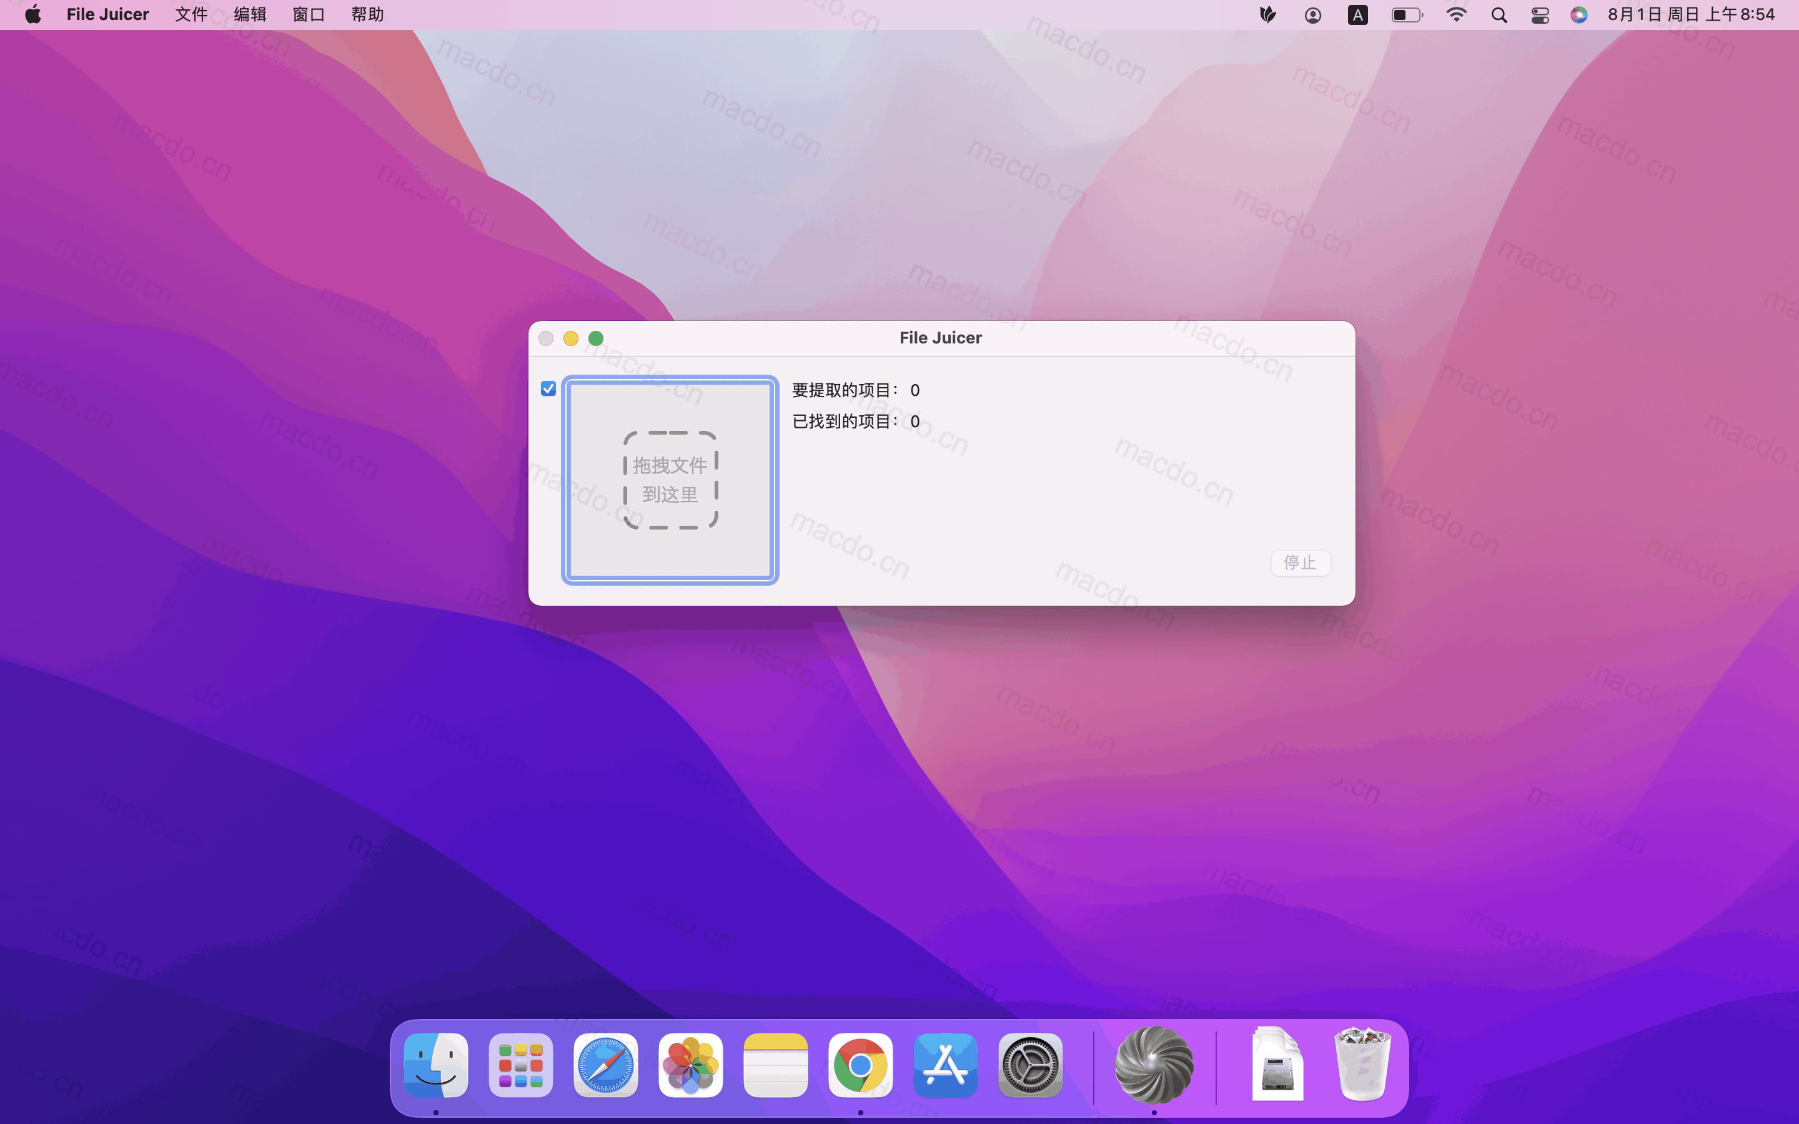Open System Preferences from the Dock
The height and width of the screenshot is (1124, 1799).
1030,1065
